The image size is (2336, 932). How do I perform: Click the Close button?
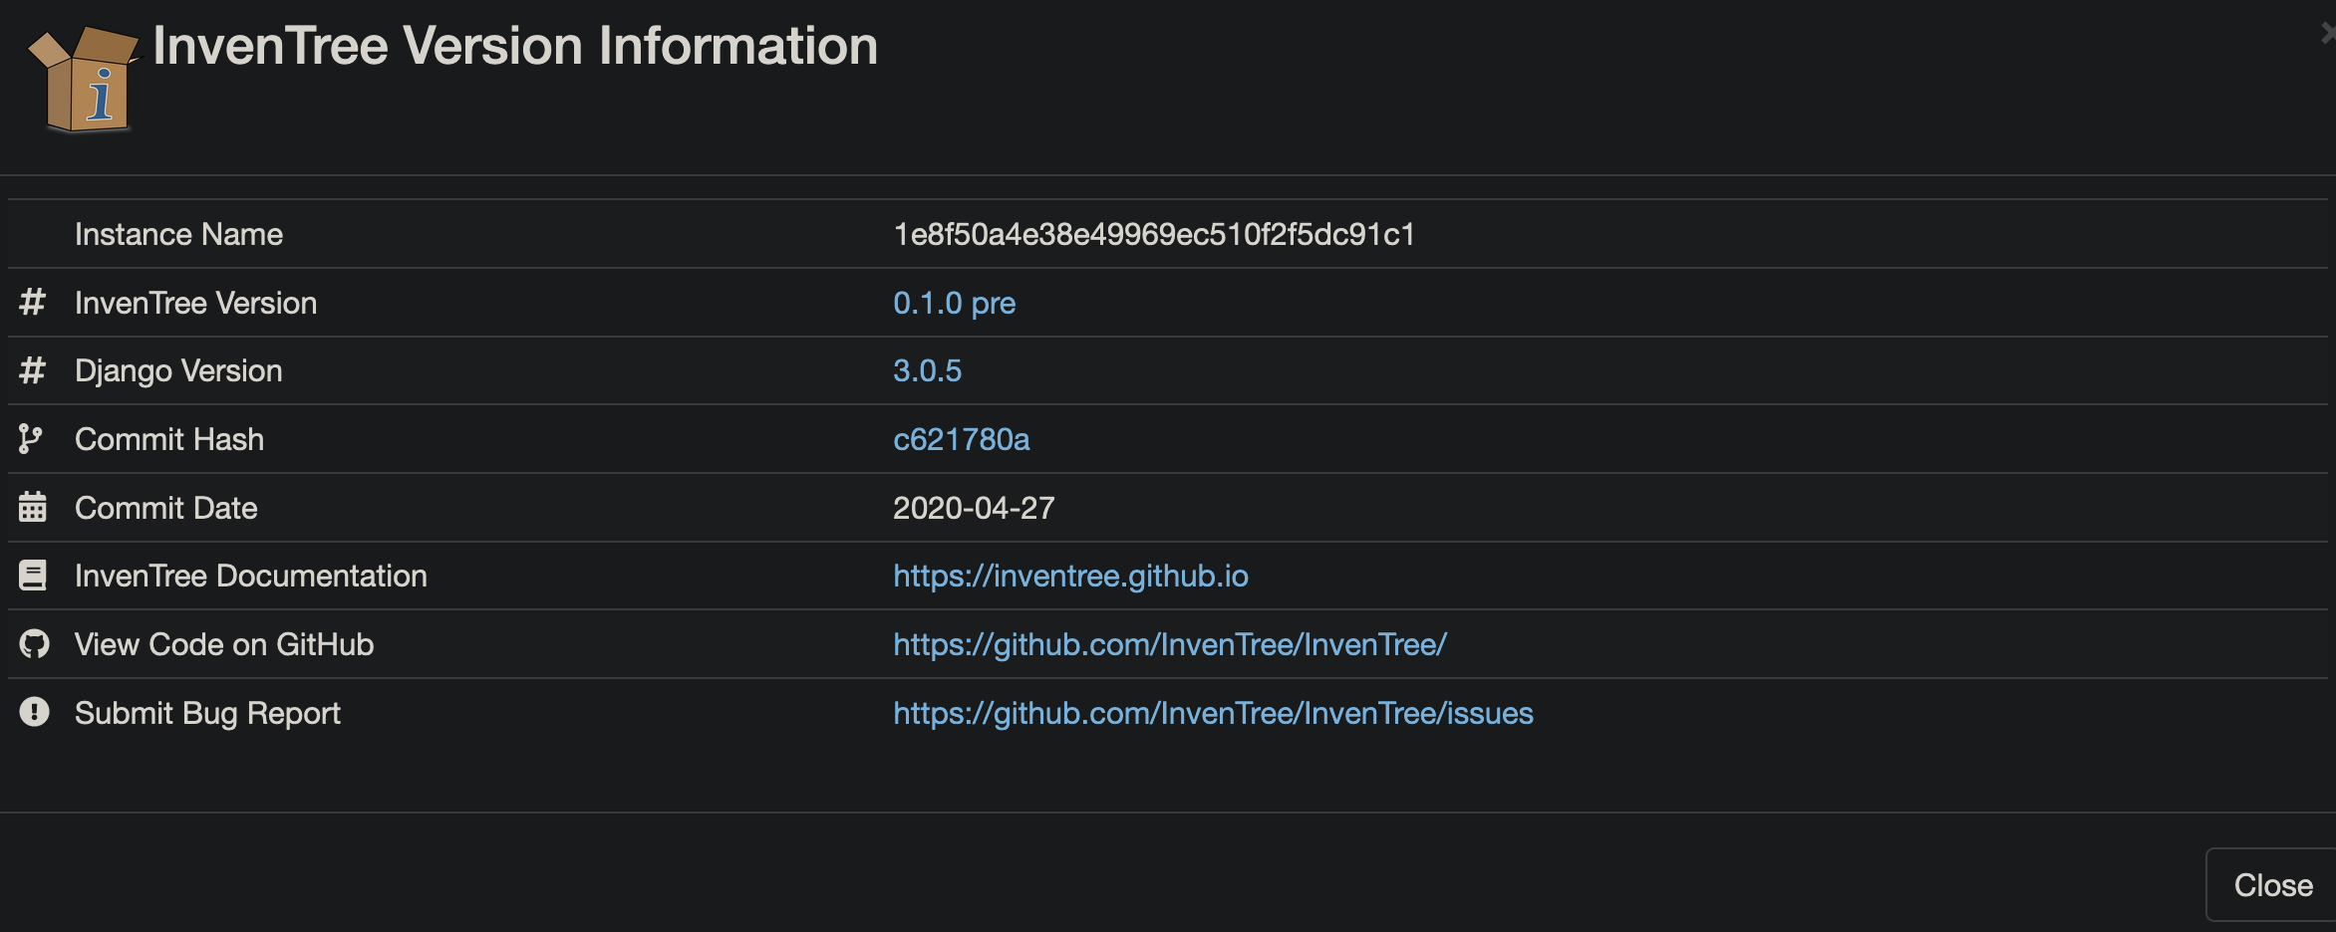[x=2273, y=884]
